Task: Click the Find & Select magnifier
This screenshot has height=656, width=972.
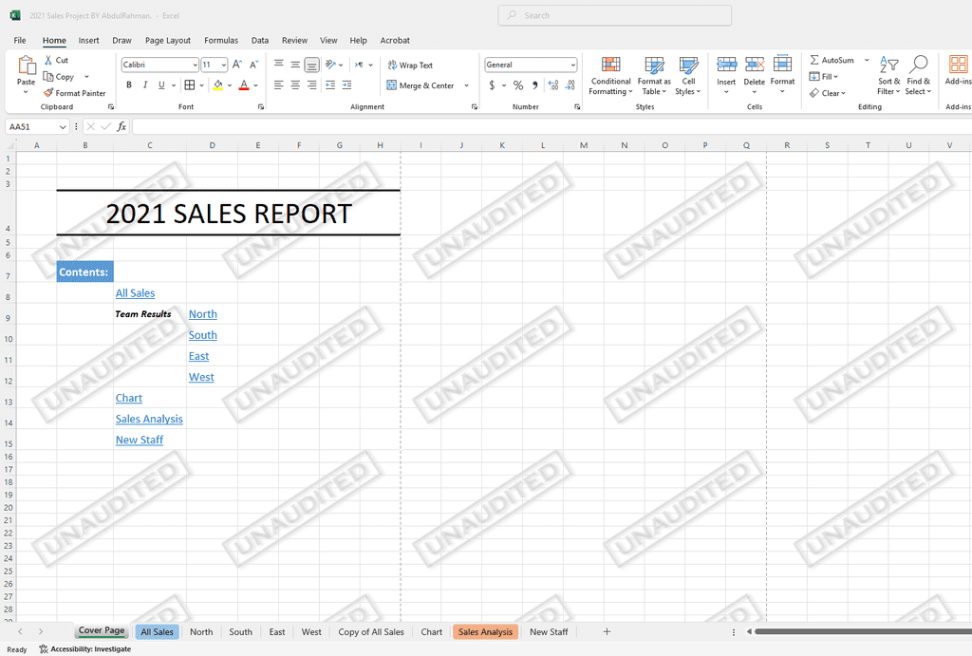Action: [x=918, y=75]
